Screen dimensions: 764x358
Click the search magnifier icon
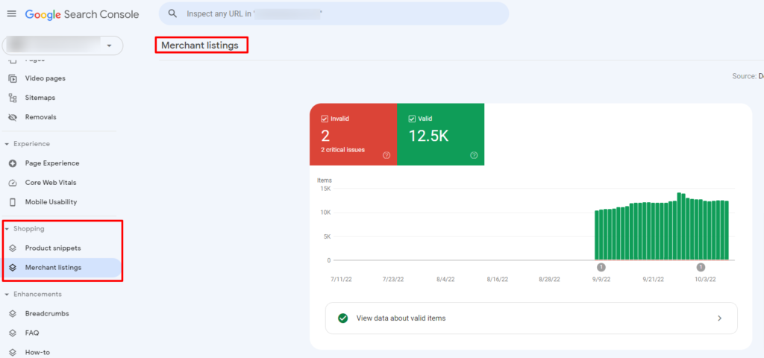(172, 13)
